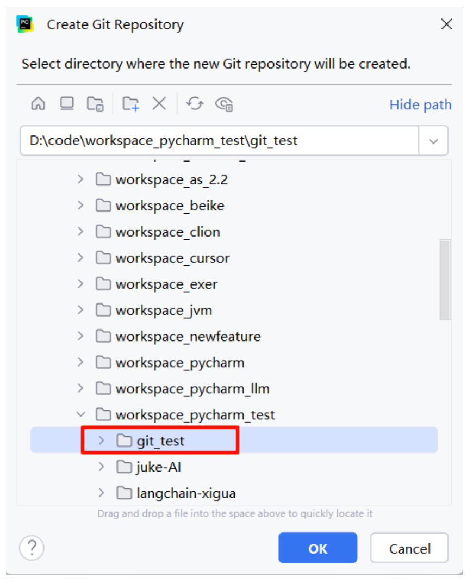473x583 pixels.
Task: Collapse the workspace_pycharm_test folder
Action: click(80, 414)
